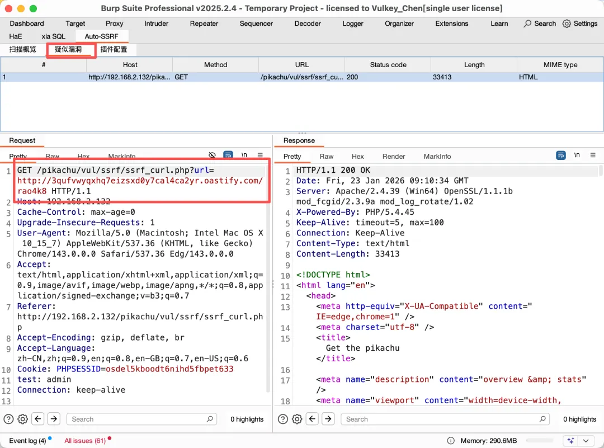Image resolution: width=604 pixels, height=448 pixels.
Task: Switch Response view to Hex
Action: pos(357,157)
